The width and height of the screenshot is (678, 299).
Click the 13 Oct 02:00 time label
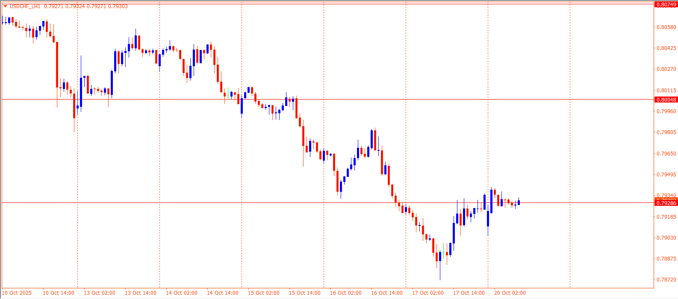coord(99,293)
